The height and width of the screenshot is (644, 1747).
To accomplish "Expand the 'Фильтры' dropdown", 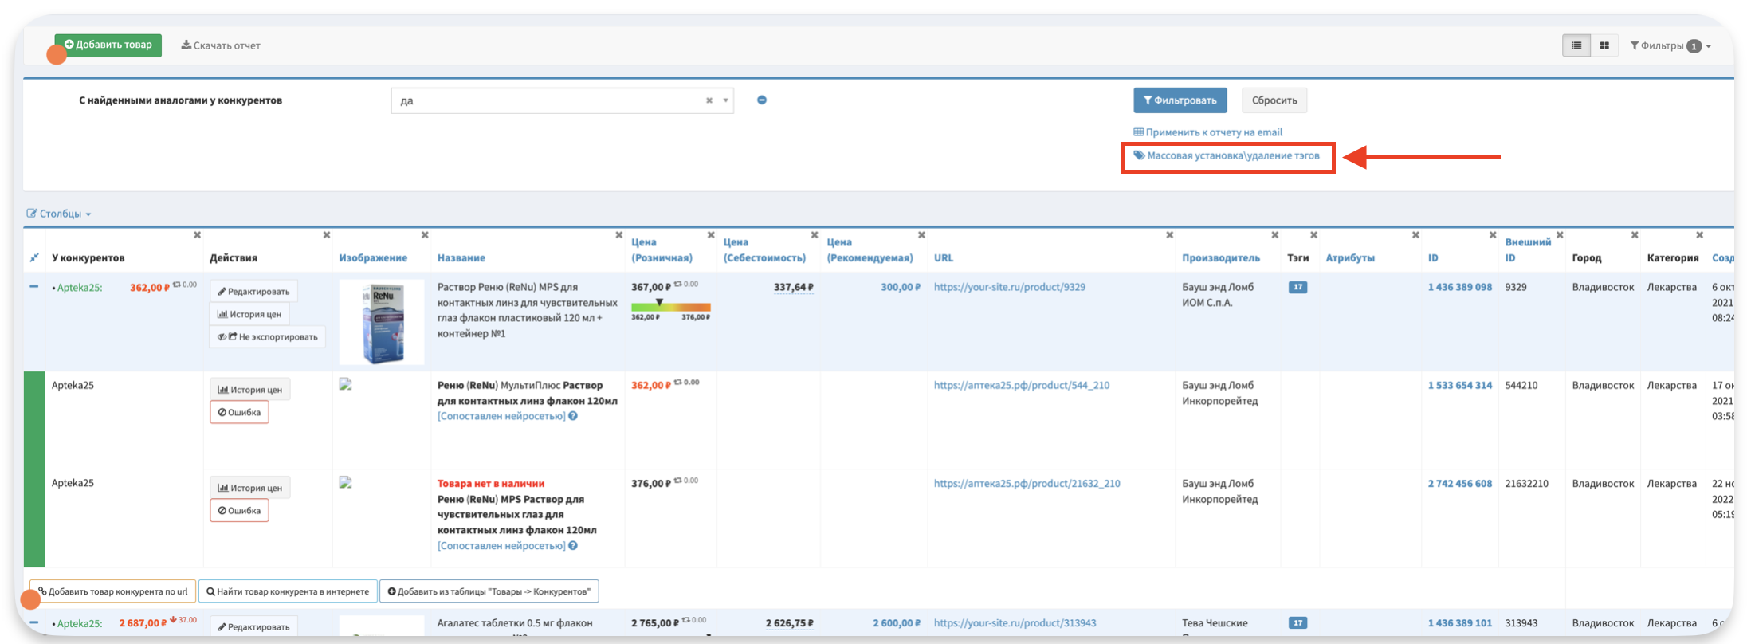I will coord(1670,45).
